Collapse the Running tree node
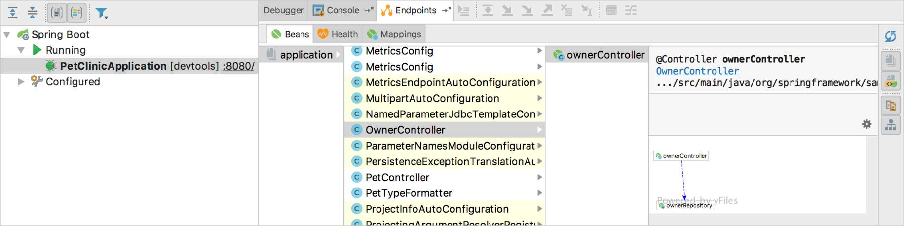This screenshot has width=904, height=226. click(21, 50)
